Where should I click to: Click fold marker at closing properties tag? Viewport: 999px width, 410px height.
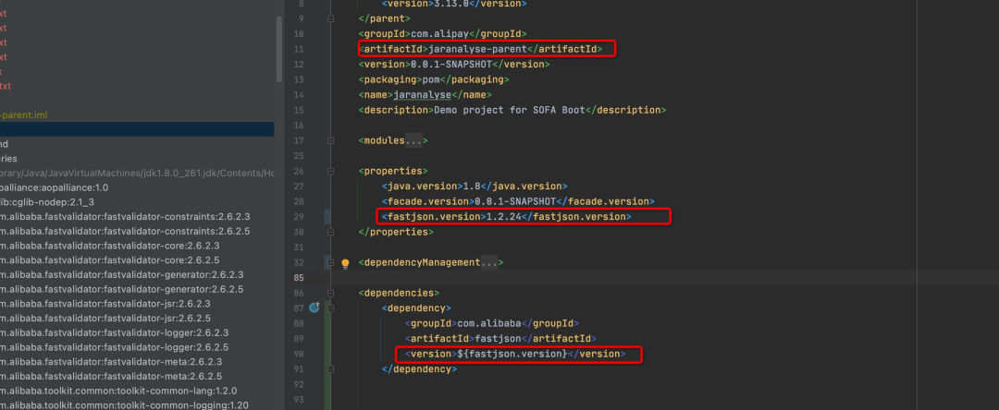[x=330, y=232]
